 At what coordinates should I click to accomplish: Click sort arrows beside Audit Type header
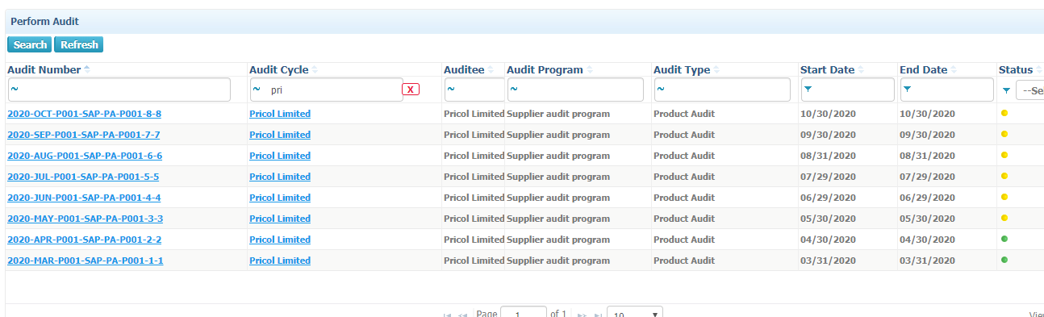(717, 70)
